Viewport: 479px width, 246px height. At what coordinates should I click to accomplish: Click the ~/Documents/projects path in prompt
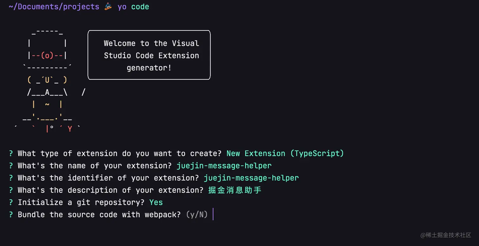54,7
